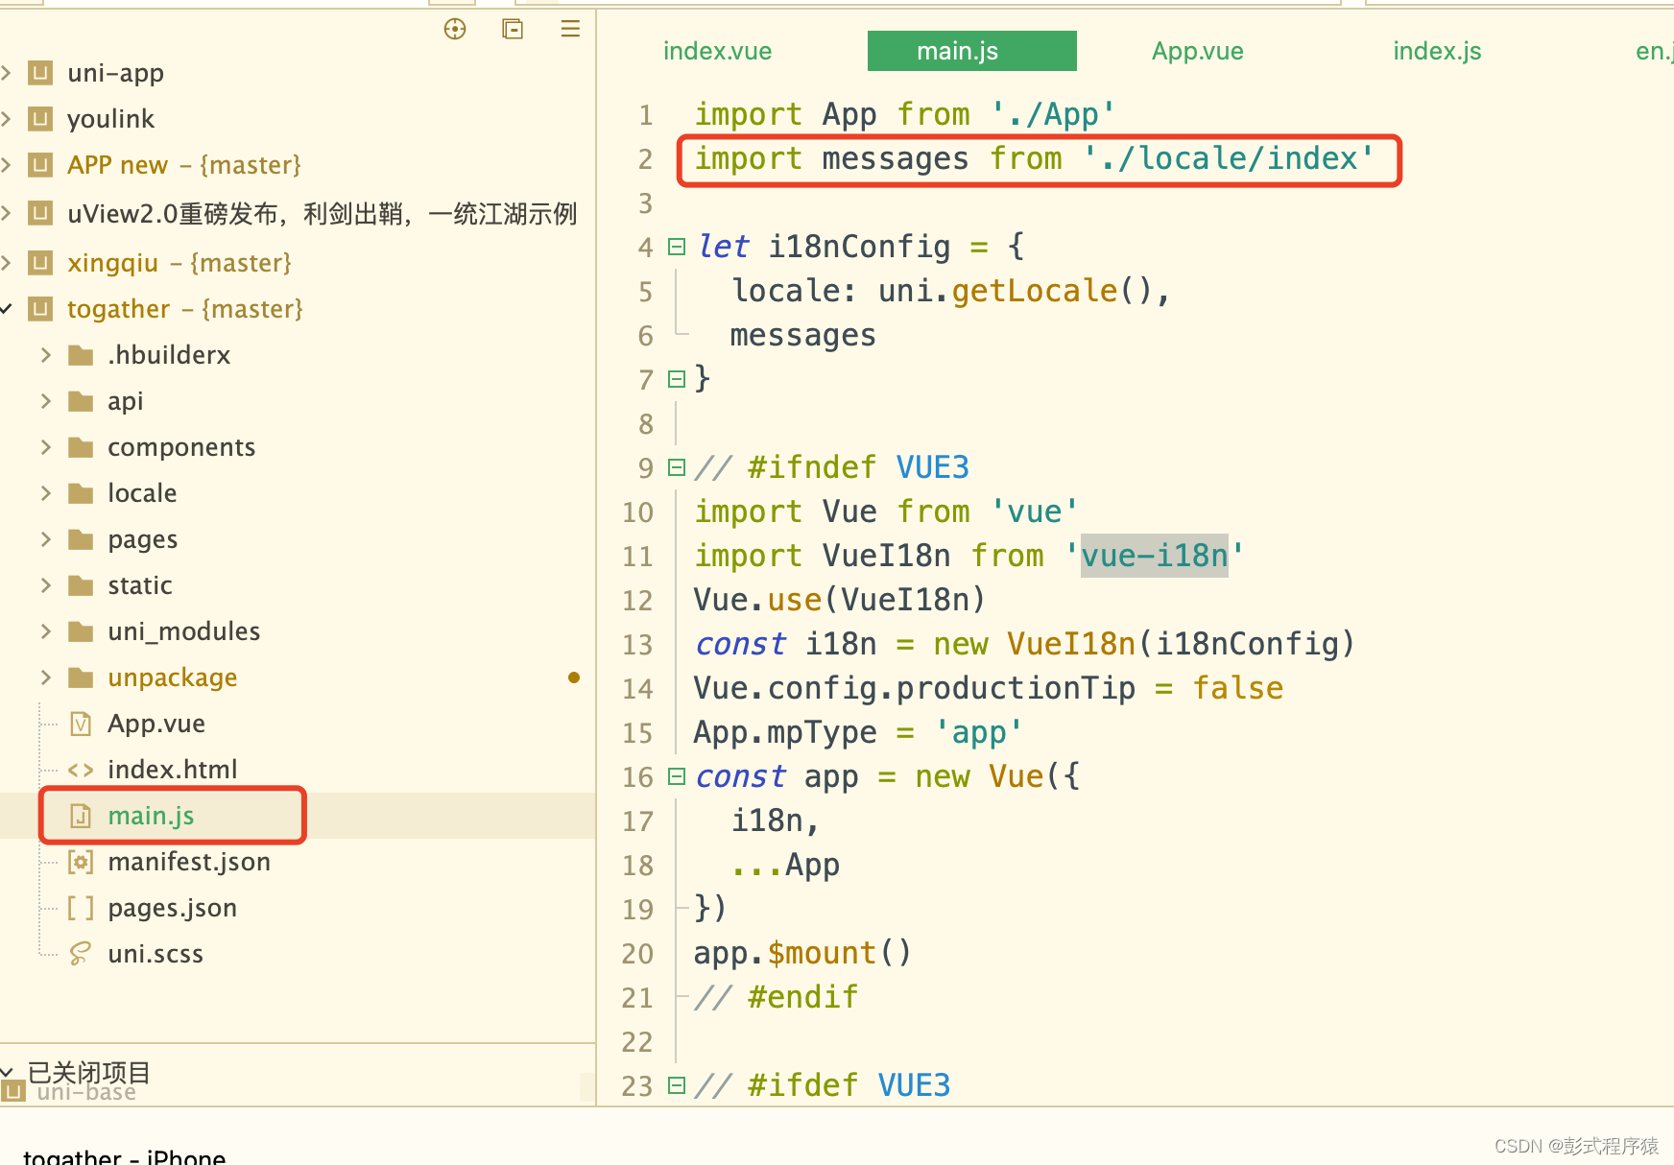Click the uni.getLocale() call on line 5

tap(1015, 292)
